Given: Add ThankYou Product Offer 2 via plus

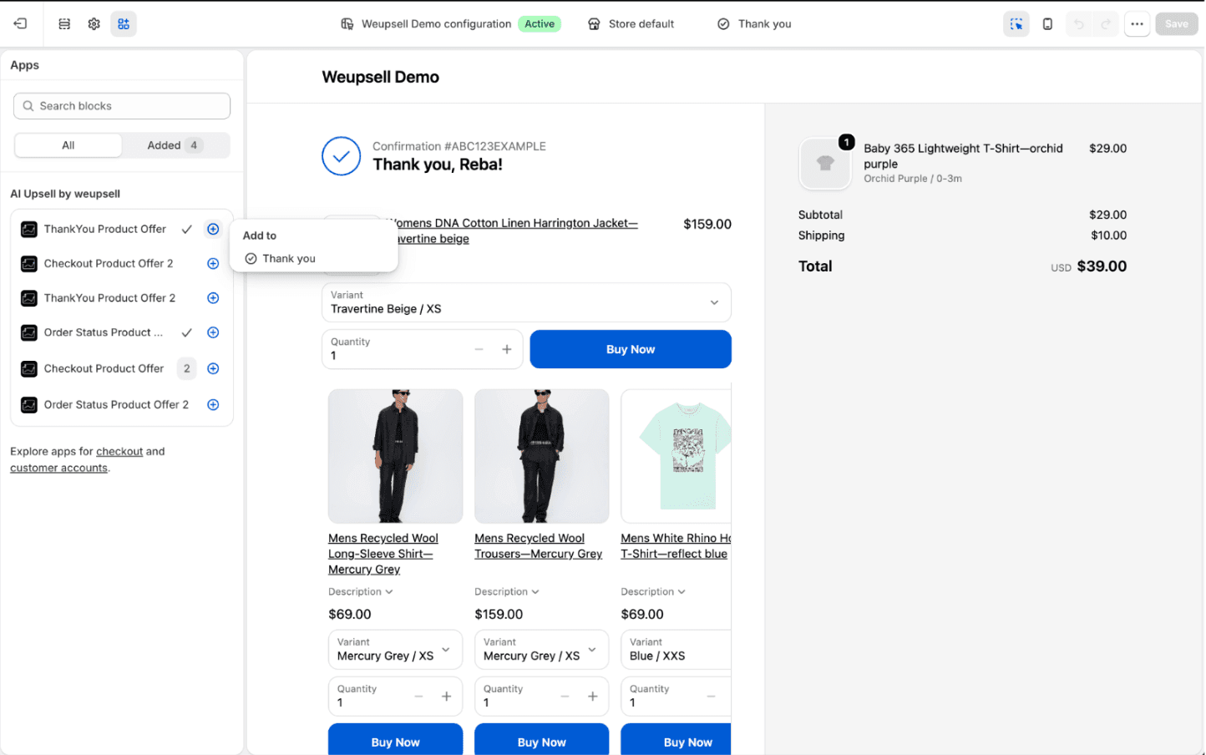Looking at the screenshot, I should (x=213, y=298).
